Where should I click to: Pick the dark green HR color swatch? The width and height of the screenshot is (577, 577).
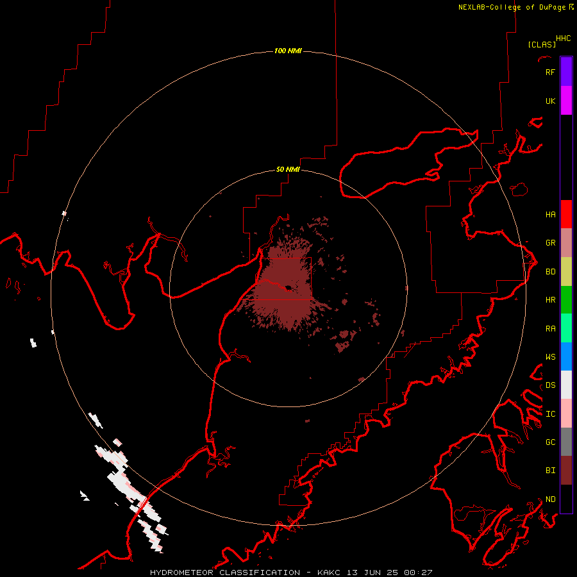566,300
